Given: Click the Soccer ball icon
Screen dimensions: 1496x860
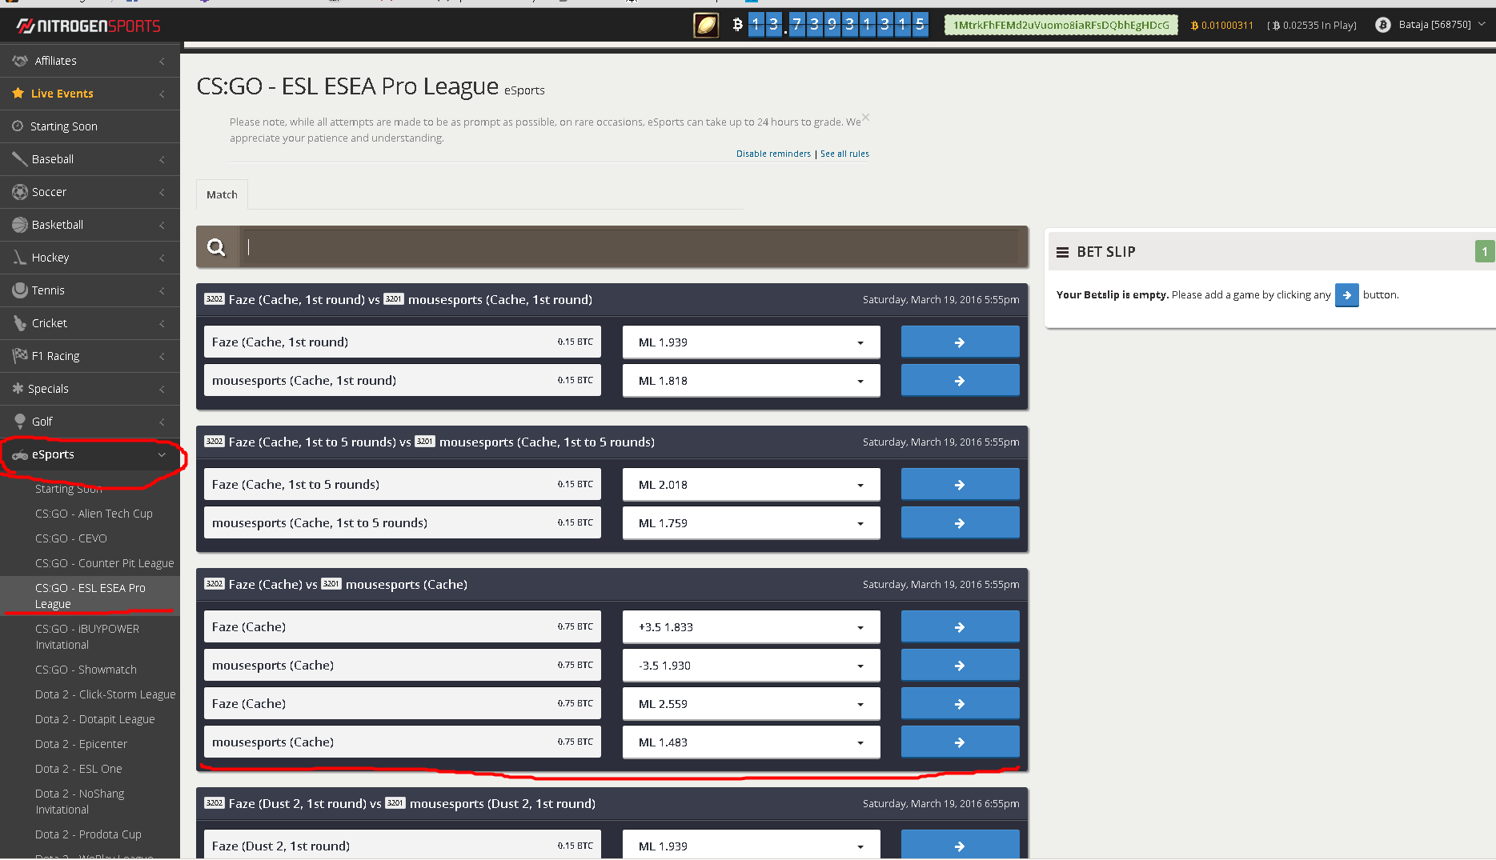Looking at the screenshot, I should [x=20, y=192].
